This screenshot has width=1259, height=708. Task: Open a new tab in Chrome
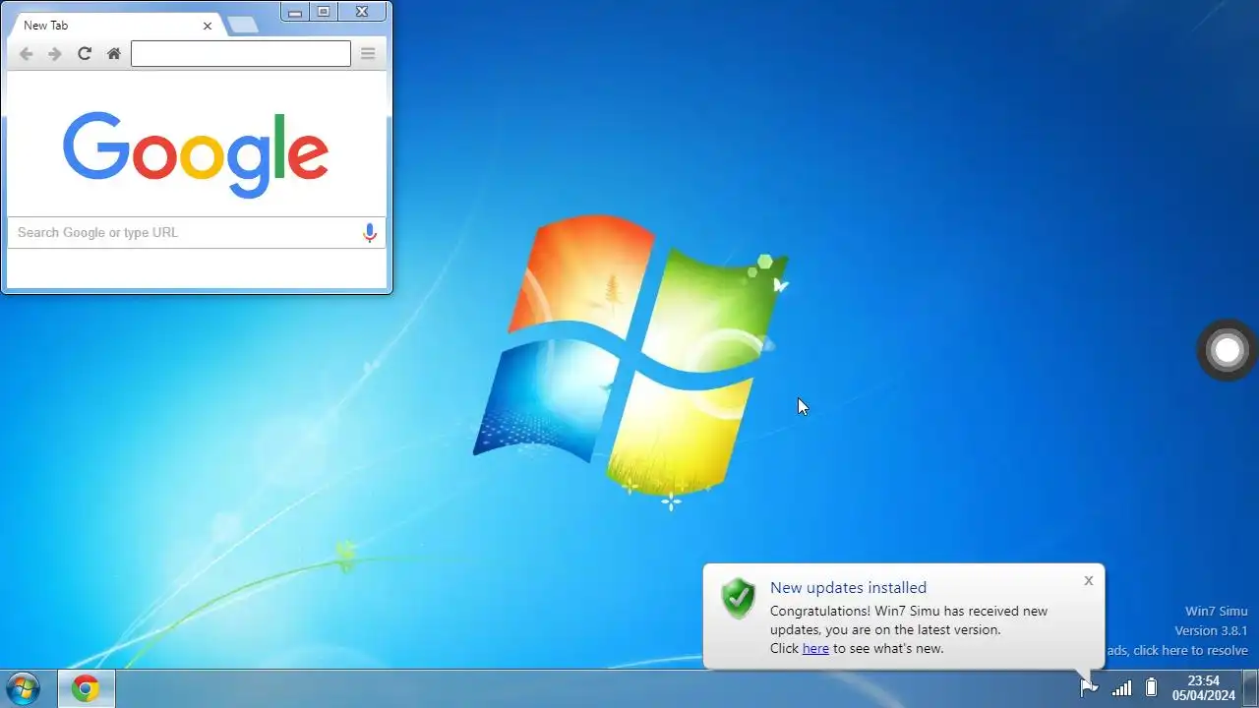point(242,26)
